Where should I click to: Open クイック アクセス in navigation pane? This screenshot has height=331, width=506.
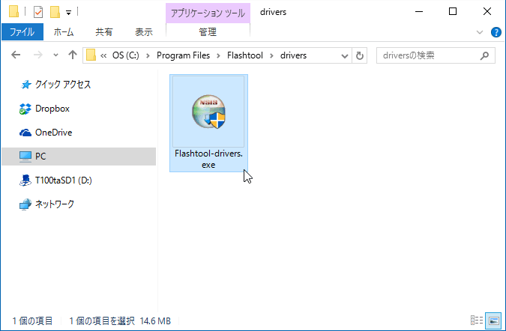[x=63, y=85]
